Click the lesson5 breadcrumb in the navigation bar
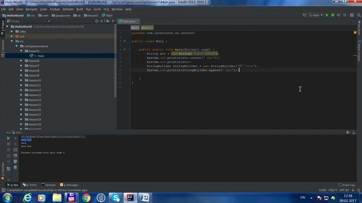 point(91,15)
